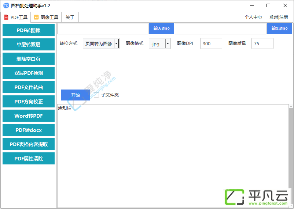The height and width of the screenshot is (209, 294).
Task: Click the 输入路径 button
Action: 162,28
